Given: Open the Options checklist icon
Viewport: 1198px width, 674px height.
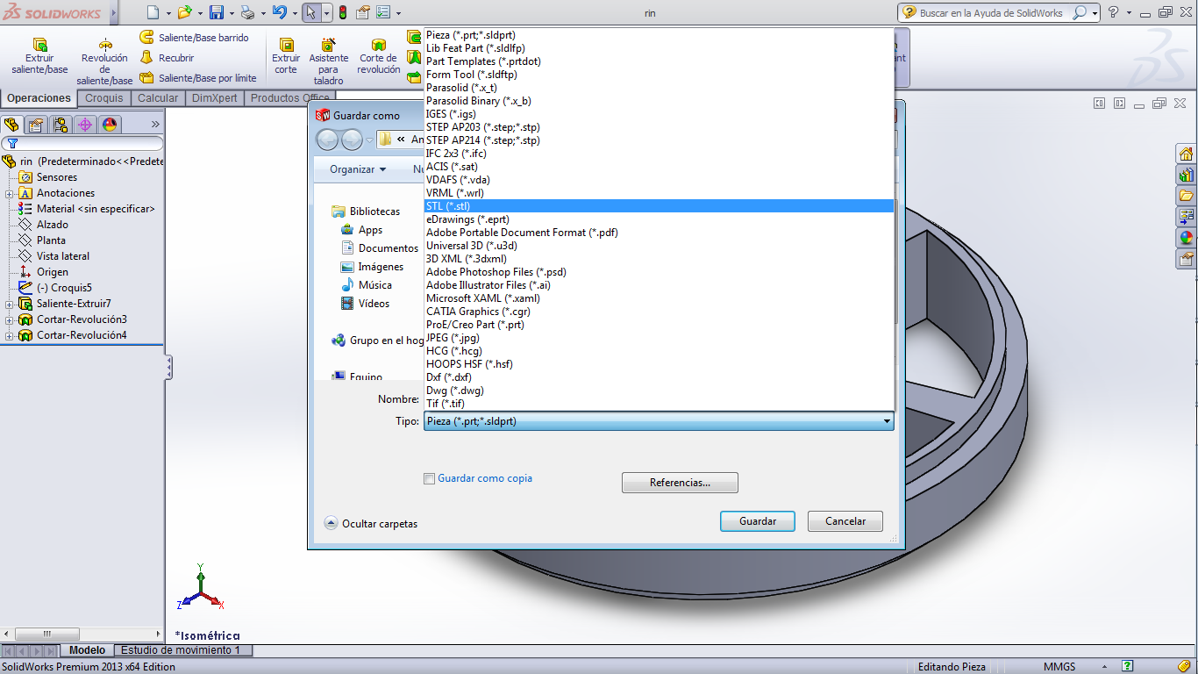Looking at the screenshot, I should point(383,12).
